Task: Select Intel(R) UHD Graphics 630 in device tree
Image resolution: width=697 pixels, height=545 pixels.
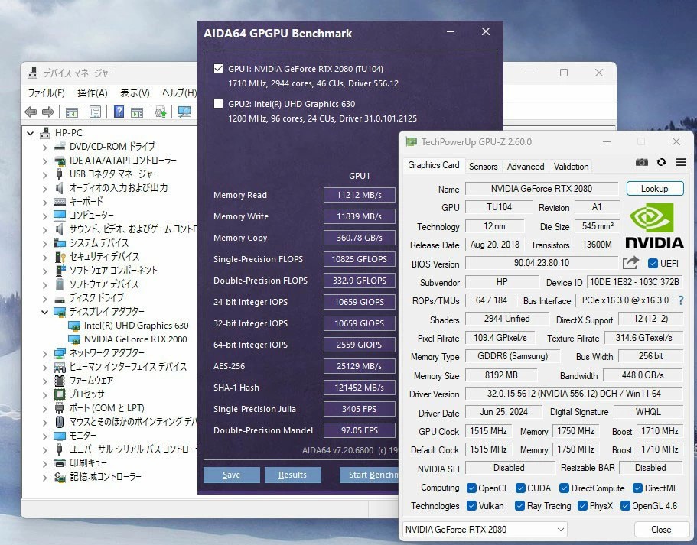Action: click(136, 326)
